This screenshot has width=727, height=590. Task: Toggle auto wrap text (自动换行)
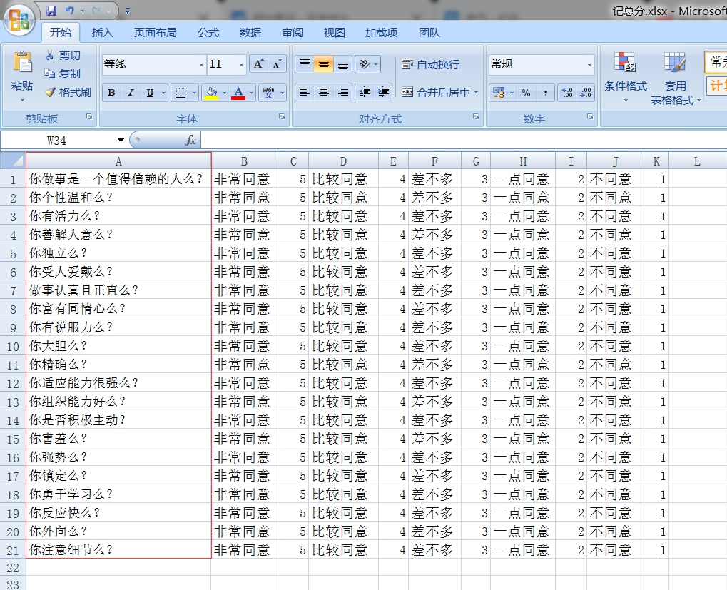click(430, 64)
